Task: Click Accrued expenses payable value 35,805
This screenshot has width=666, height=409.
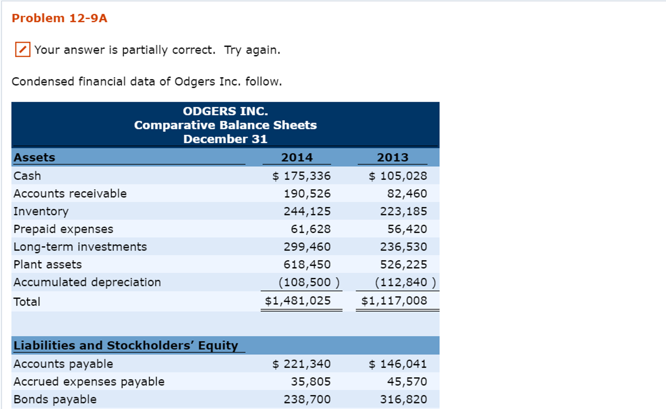Action: pos(311,382)
